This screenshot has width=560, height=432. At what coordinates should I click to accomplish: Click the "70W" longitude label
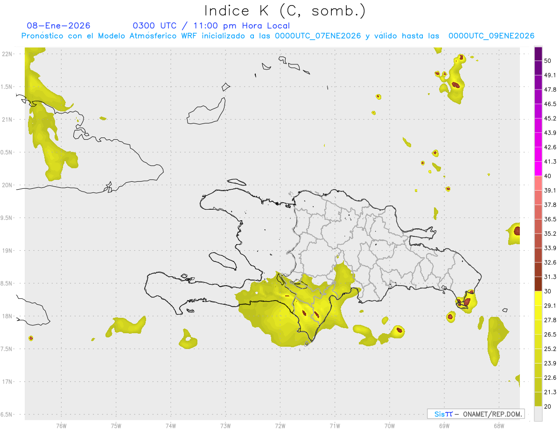[390, 425]
